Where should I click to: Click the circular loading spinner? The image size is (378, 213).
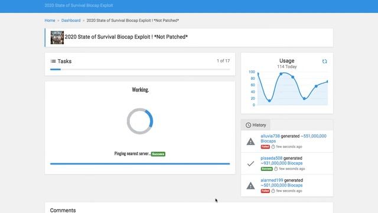coord(140,121)
